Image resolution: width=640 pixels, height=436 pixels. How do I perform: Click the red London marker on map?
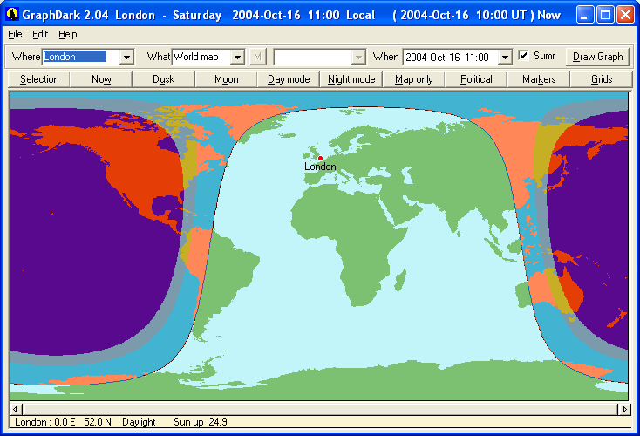point(320,158)
